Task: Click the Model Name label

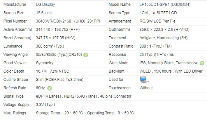Action: 120,5
